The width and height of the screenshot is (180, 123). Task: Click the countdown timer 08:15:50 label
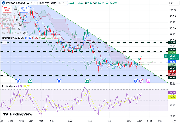tap(174, 59)
